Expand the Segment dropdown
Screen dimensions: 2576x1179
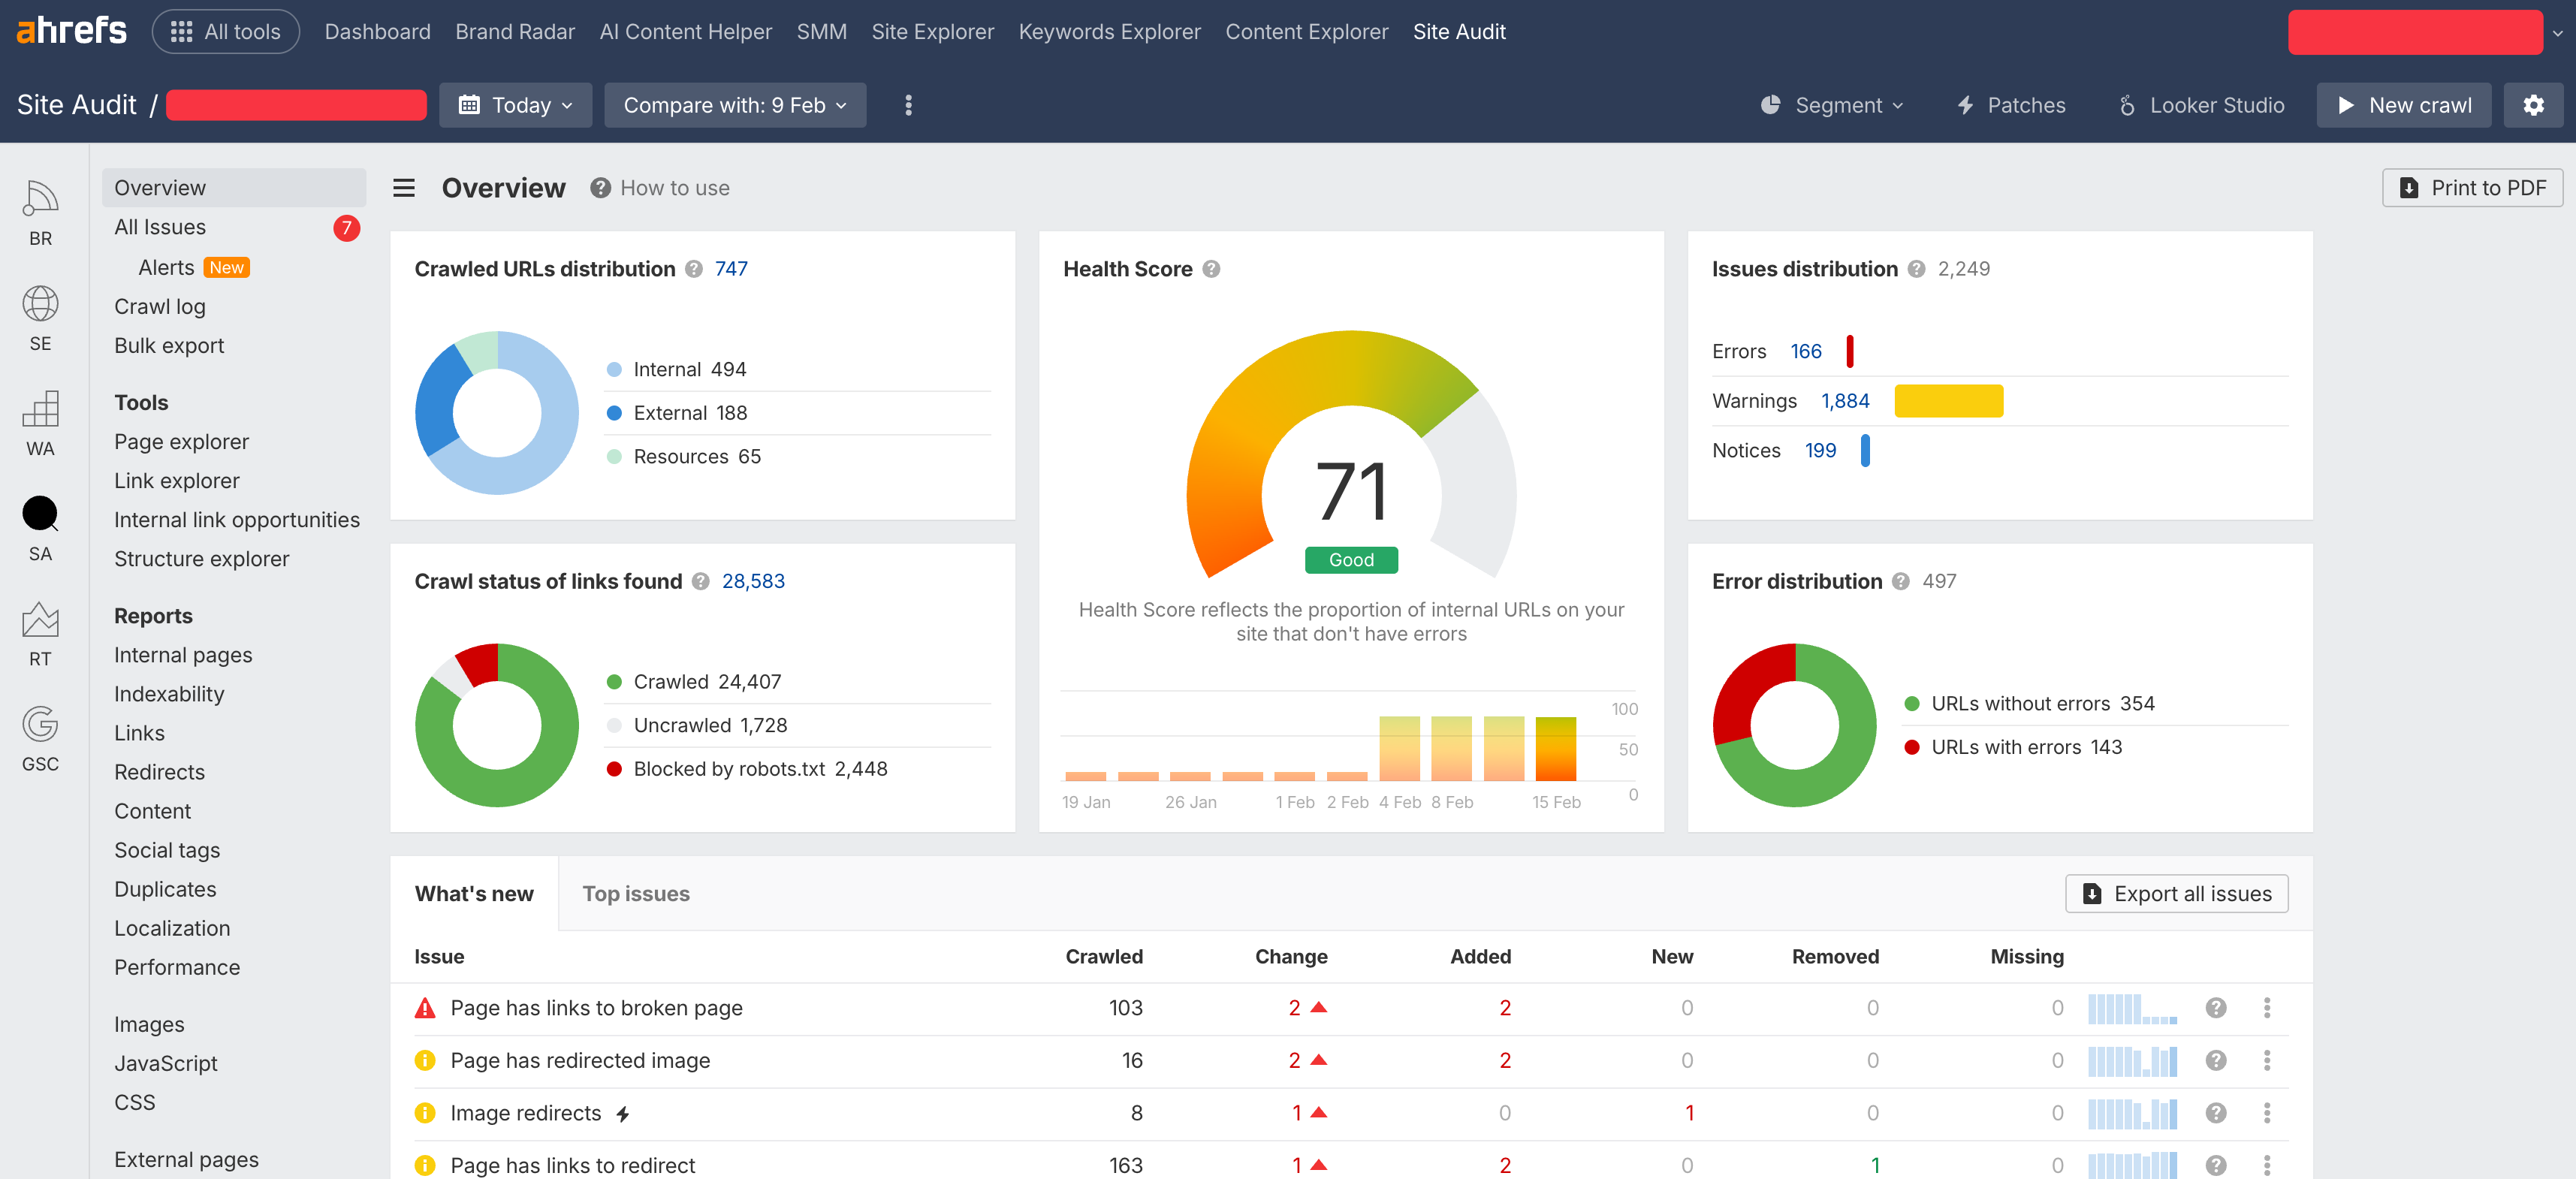coord(1832,105)
